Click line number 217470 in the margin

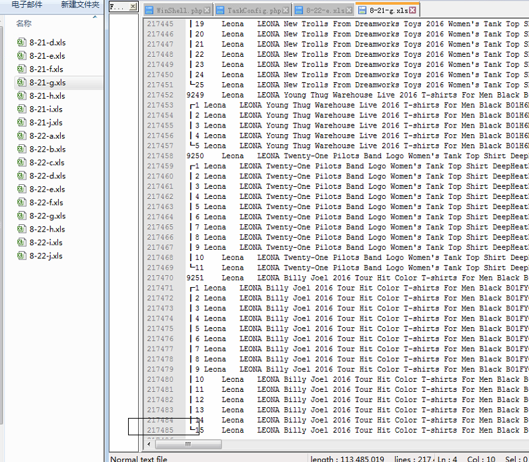pyautogui.click(x=160, y=278)
